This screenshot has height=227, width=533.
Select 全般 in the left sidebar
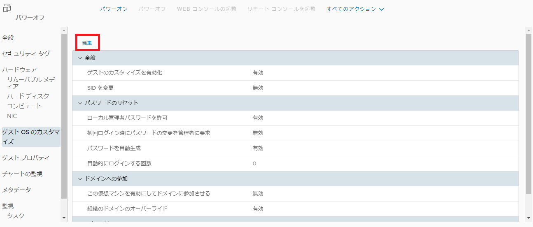(8, 38)
